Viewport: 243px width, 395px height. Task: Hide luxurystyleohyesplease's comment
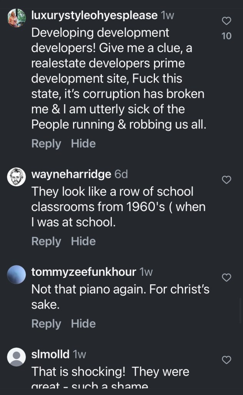point(83,143)
